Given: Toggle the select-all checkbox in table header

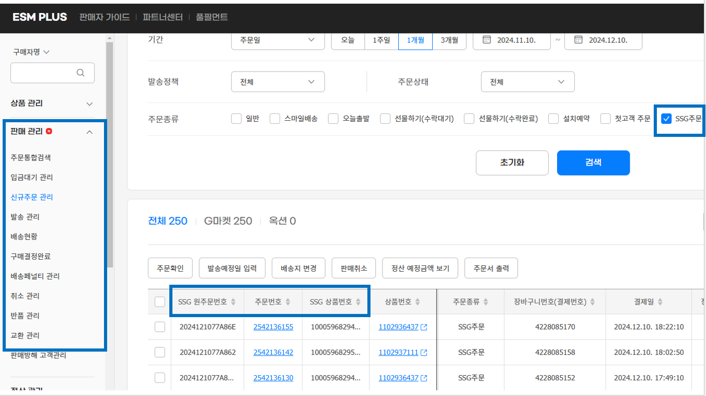Looking at the screenshot, I should coord(160,302).
